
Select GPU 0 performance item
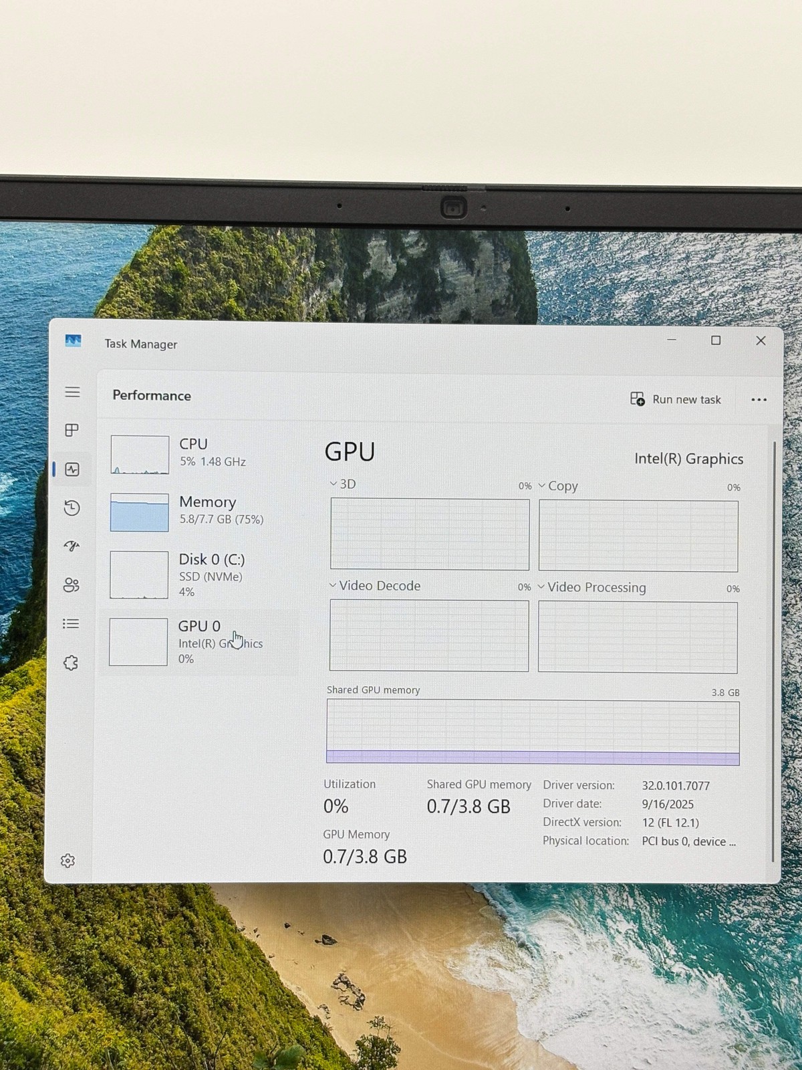point(200,642)
